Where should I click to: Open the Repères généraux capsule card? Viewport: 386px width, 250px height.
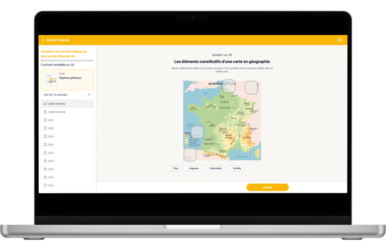tap(67, 80)
